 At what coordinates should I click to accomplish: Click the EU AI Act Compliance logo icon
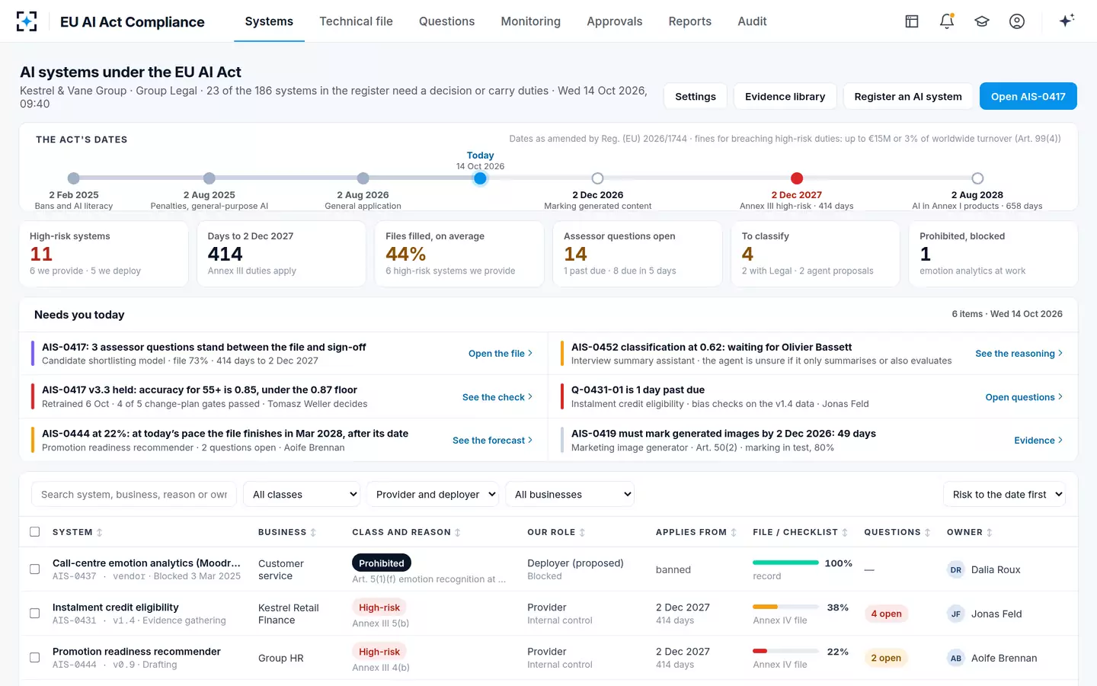pyautogui.click(x=27, y=21)
